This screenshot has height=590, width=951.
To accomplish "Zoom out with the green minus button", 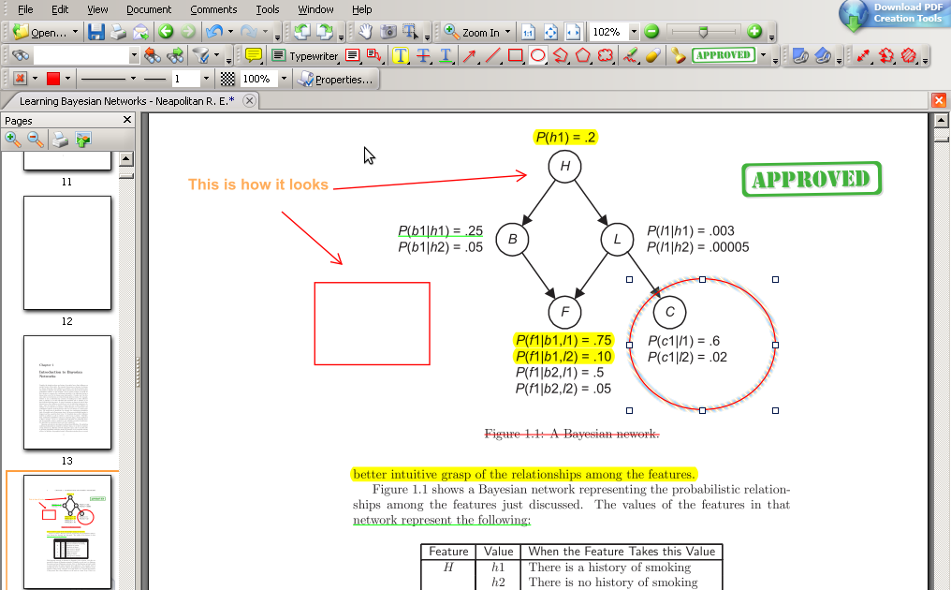I will point(651,32).
